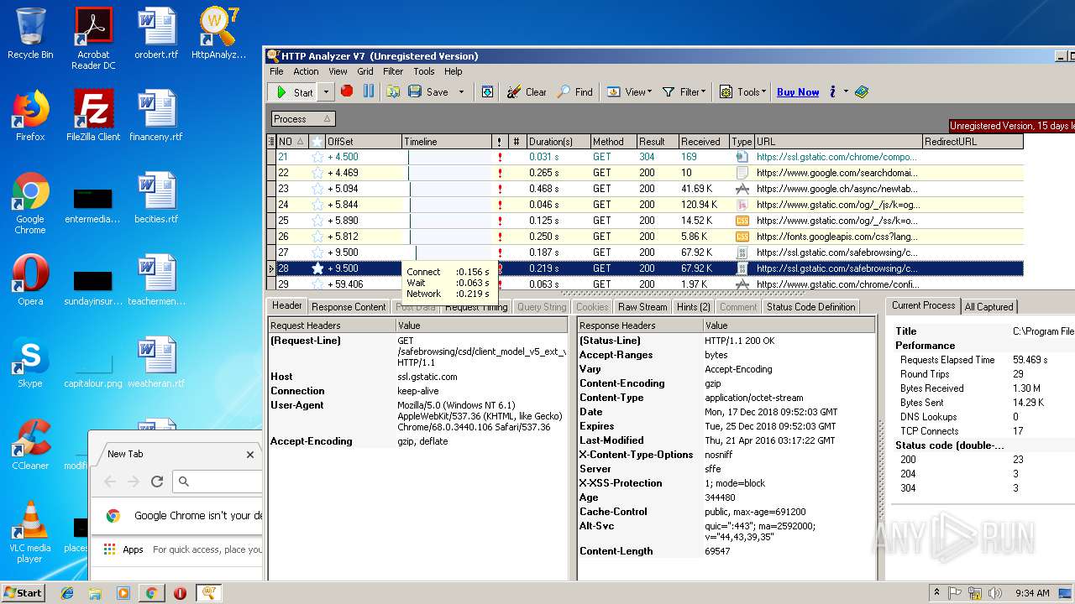
Task: Click the Process grouping box
Action: 302,119
